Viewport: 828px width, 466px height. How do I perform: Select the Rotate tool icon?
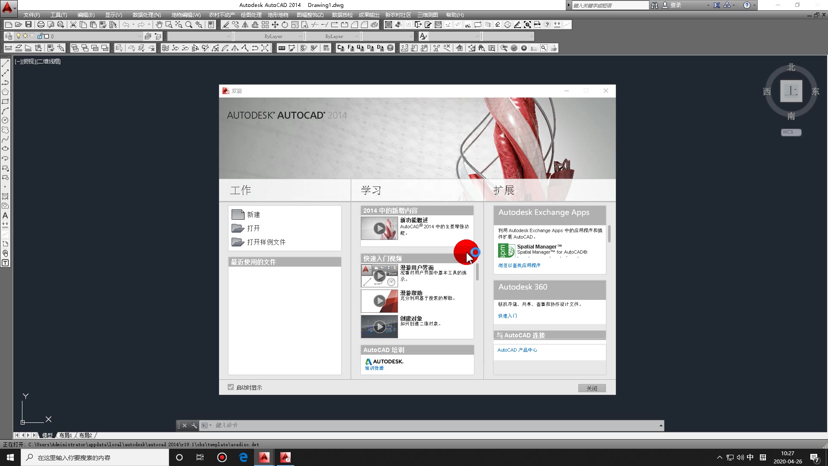click(x=285, y=25)
